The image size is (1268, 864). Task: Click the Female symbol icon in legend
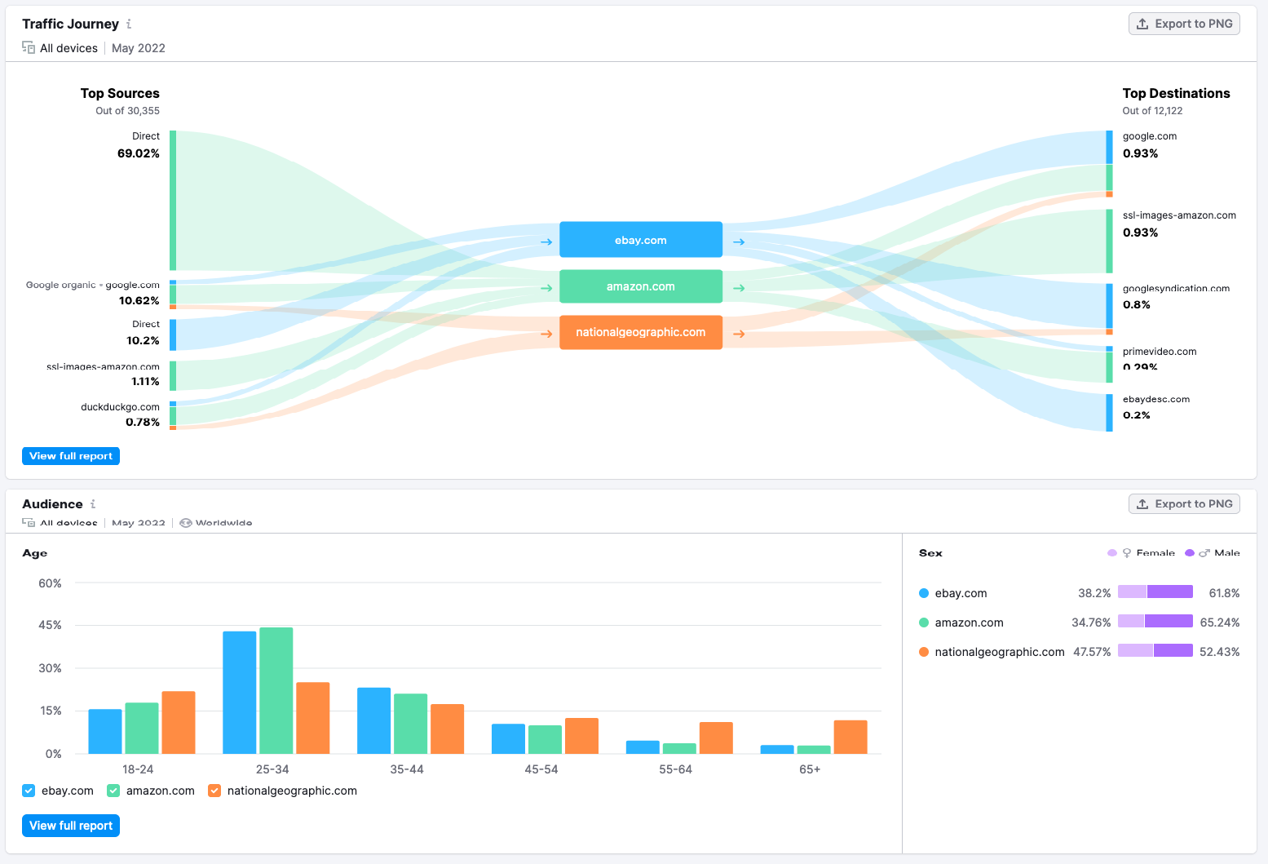1127,553
